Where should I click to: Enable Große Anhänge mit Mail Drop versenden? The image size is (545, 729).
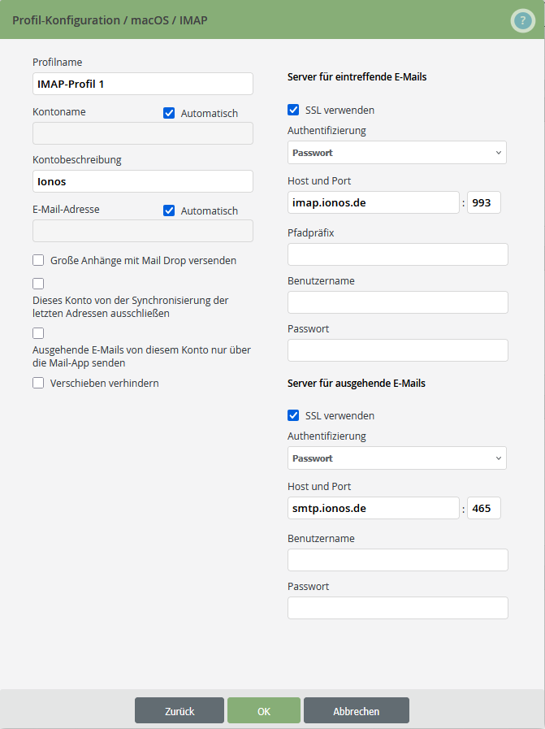pyautogui.click(x=37, y=259)
